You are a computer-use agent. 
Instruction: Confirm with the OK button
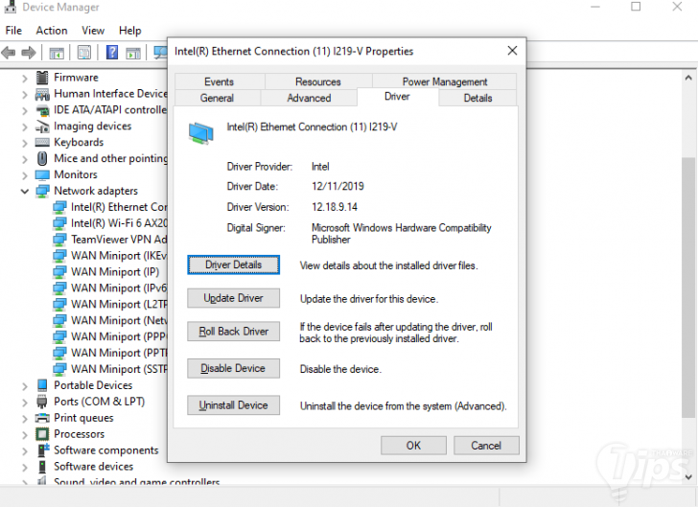click(413, 446)
